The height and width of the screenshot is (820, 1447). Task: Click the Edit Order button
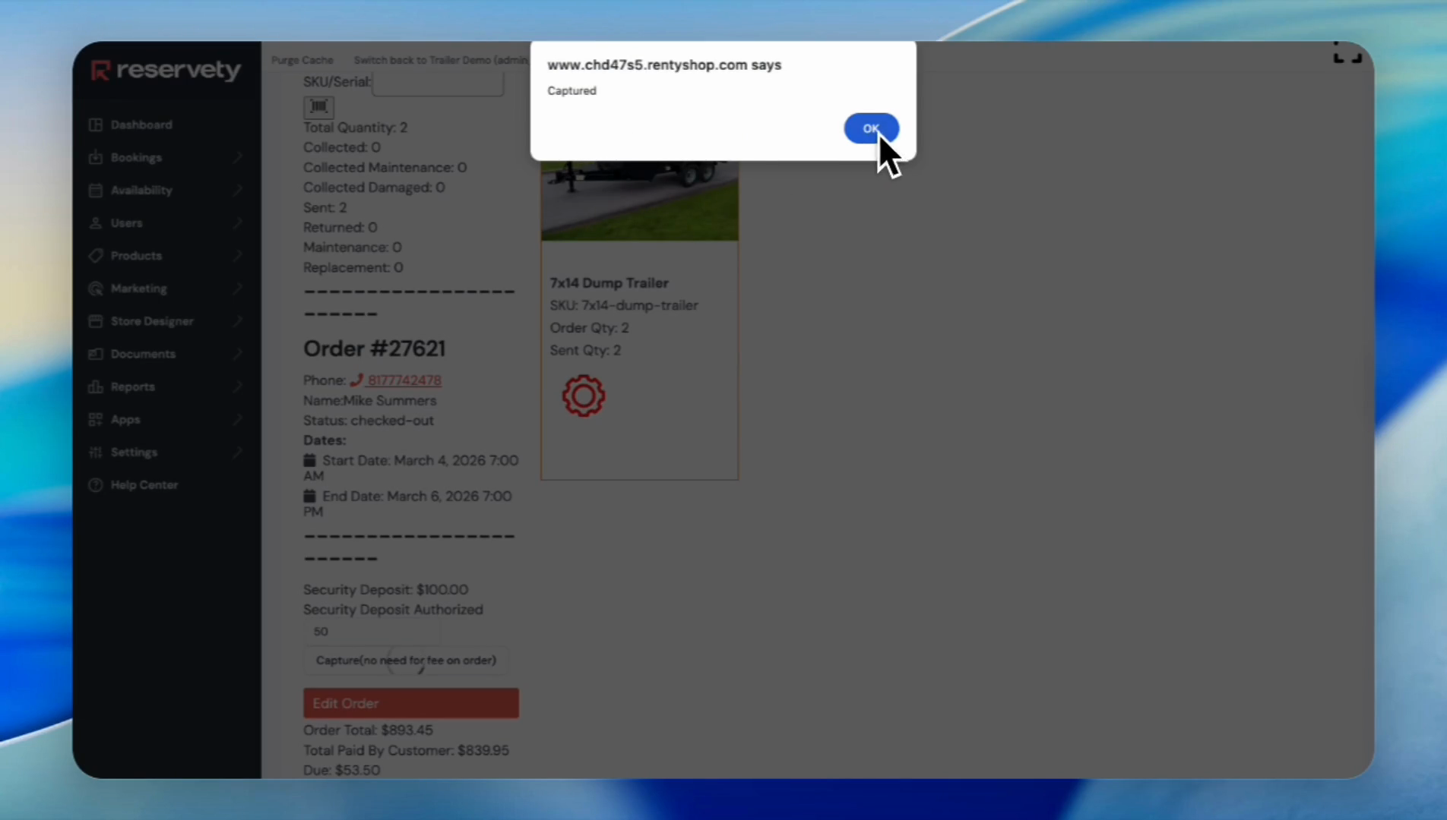pyautogui.click(x=410, y=703)
